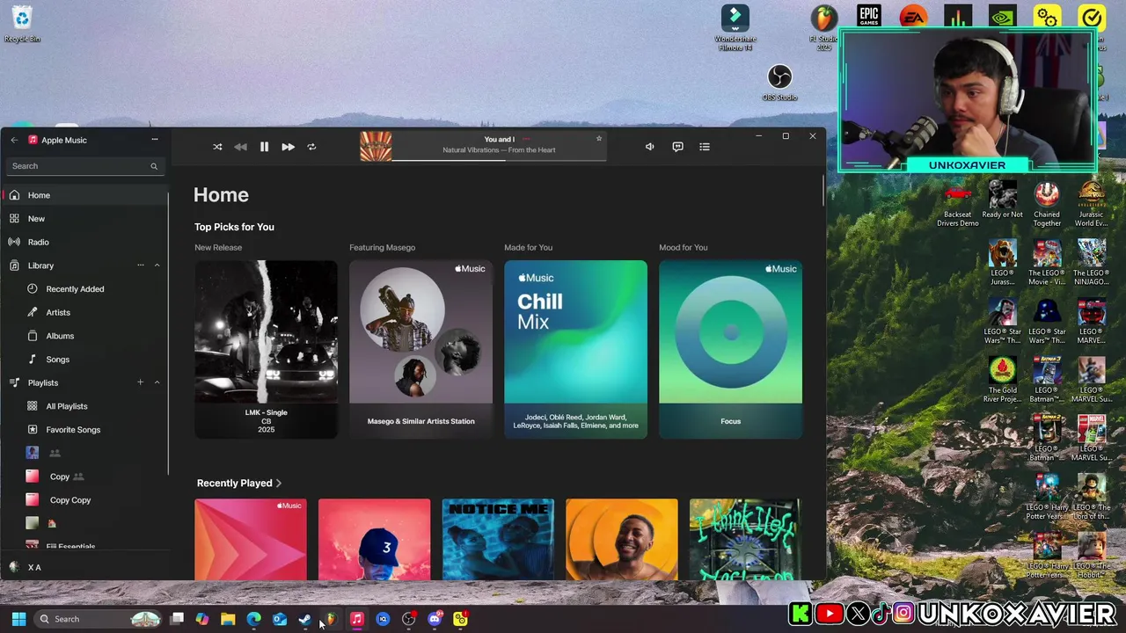Image resolution: width=1126 pixels, height=633 pixels.
Task: Click the now playing album artwork
Action: [x=376, y=146]
